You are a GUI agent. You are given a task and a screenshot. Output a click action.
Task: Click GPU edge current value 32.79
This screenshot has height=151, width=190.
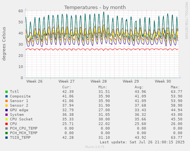(x=68, y=110)
